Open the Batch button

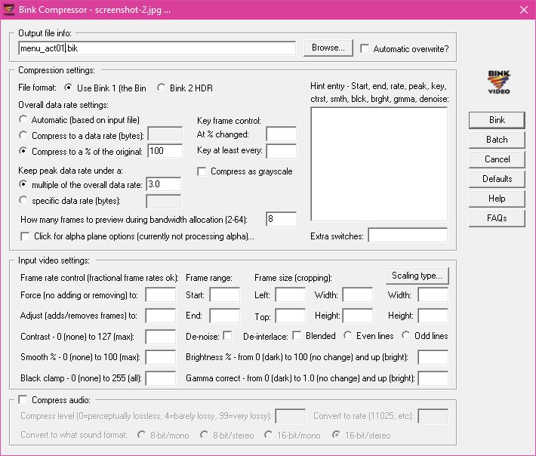(497, 140)
